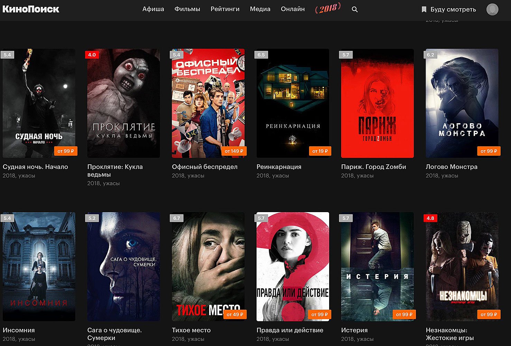Click the 'от 49 ₽' badge on Тихое место
The image size is (511, 346).
pyautogui.click(x=235, y=315)
